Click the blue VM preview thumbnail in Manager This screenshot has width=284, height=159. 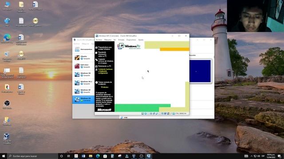(200, 72)
